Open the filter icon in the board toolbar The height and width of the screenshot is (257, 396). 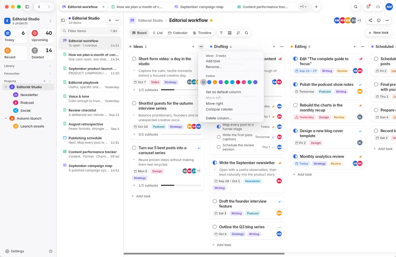click(221, 33)
